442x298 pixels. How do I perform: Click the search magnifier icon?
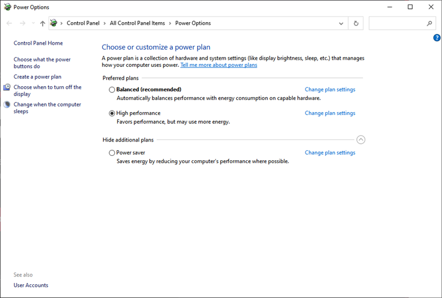point(429,23)
